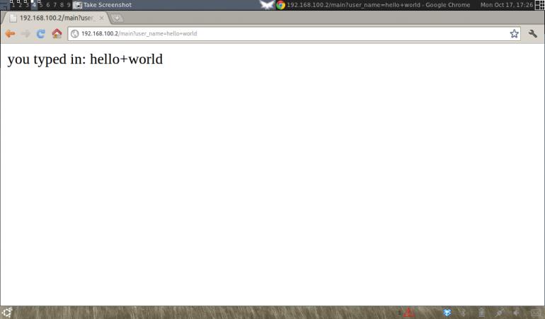Click the red warning triangle tray icon

(409, 313)
